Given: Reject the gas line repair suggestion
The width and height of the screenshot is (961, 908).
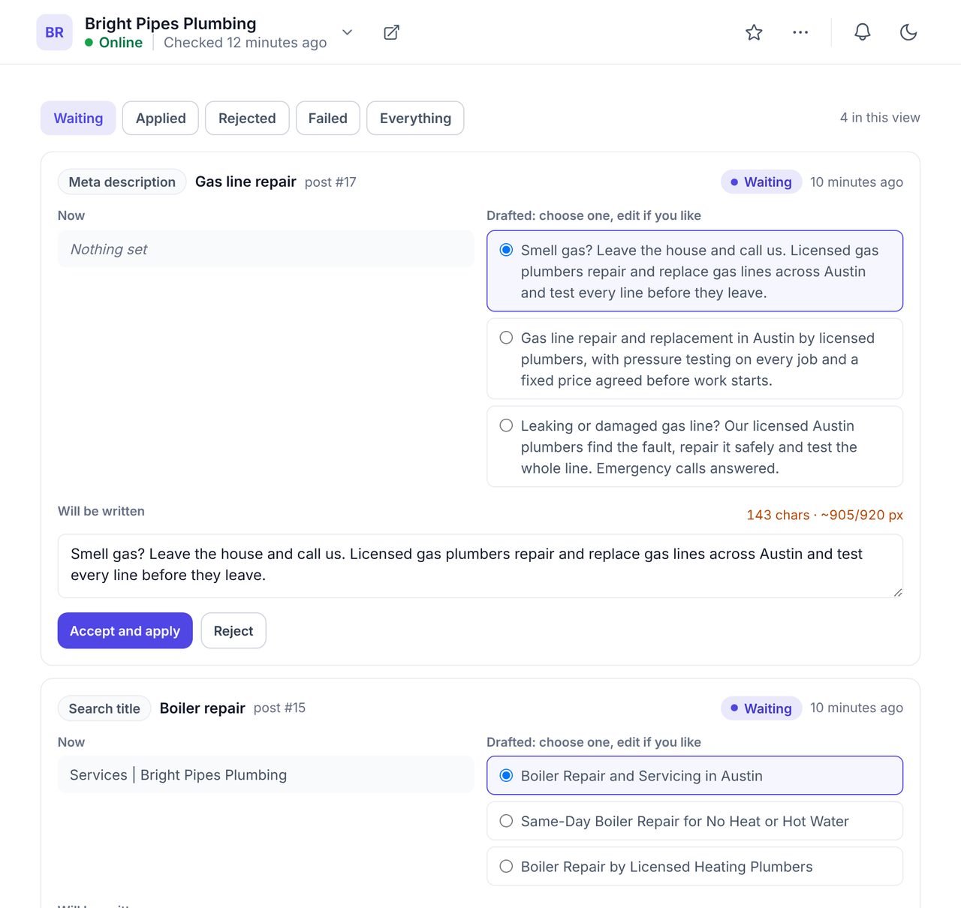Looking at the screenshot, I should 233,630.
